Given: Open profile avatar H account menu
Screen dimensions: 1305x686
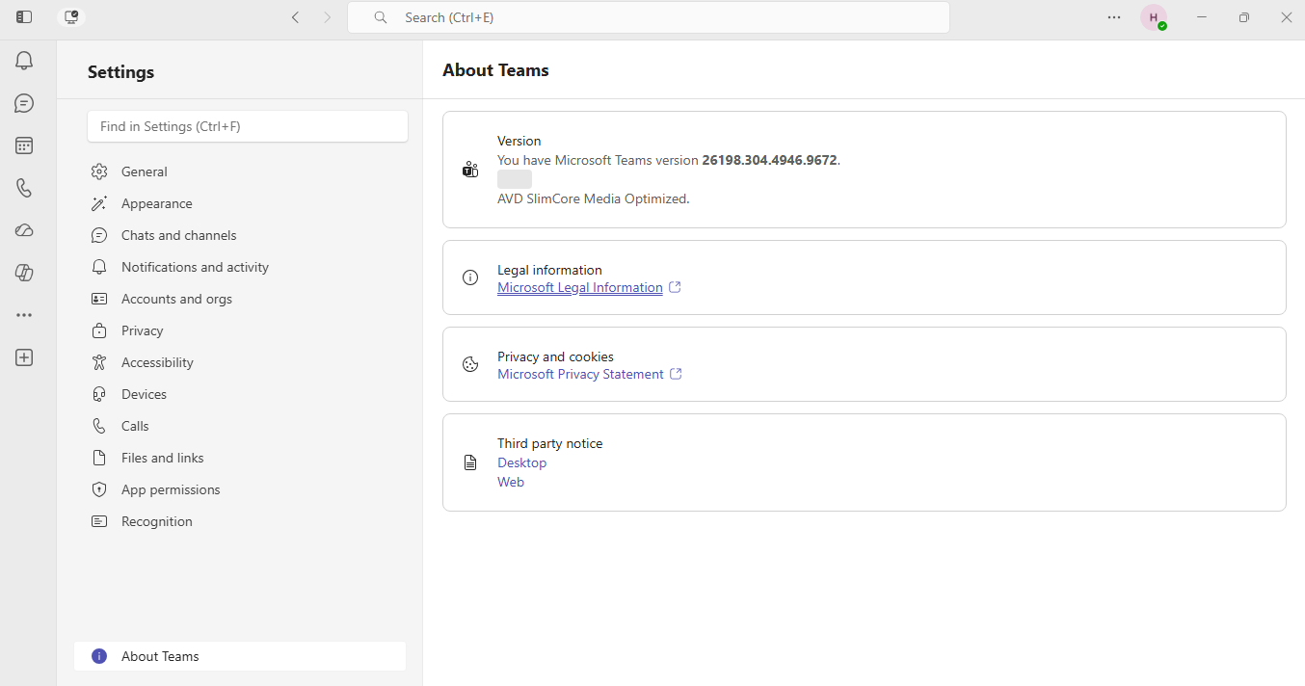Looking at the screenshot, I should [1154, 17].
